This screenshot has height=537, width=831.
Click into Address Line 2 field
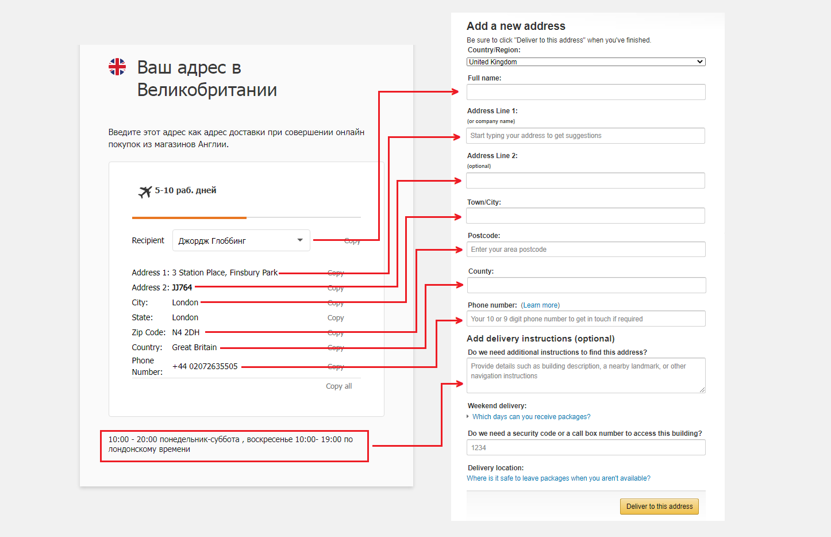pos(586,181)
